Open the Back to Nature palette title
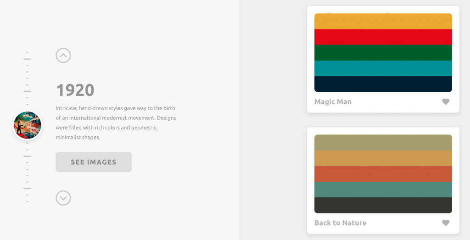 pos(340,223)
